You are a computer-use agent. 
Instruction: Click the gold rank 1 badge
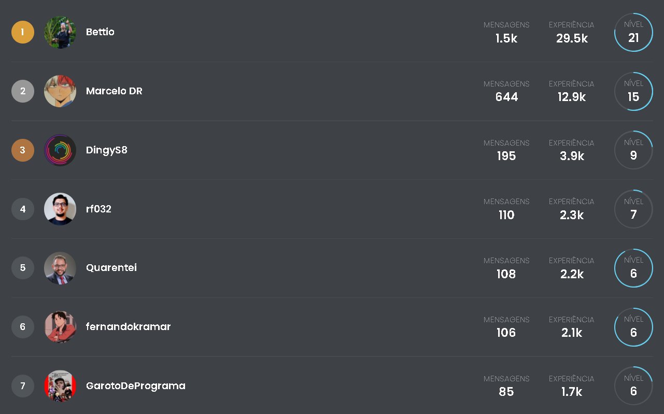click(23, 32)
